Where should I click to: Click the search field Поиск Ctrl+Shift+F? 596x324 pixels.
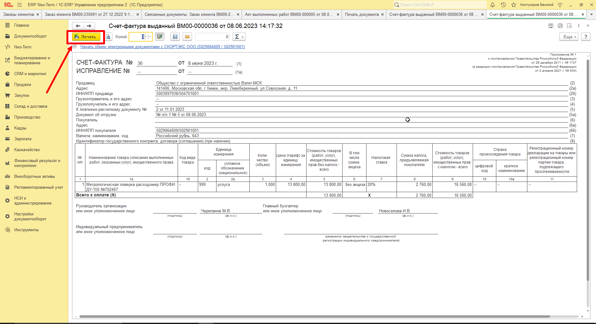(x=440, y=5)
